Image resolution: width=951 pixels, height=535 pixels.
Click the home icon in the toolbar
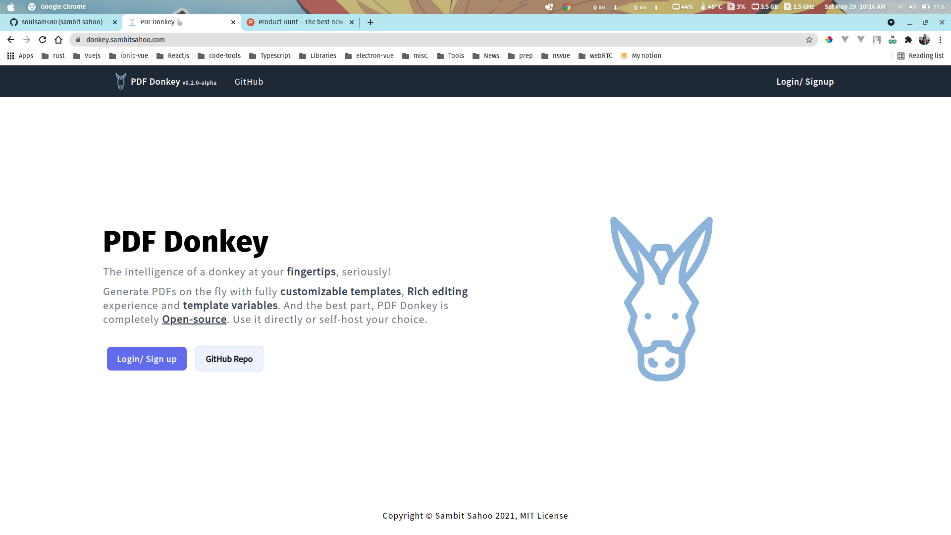(x=58, y=40)
